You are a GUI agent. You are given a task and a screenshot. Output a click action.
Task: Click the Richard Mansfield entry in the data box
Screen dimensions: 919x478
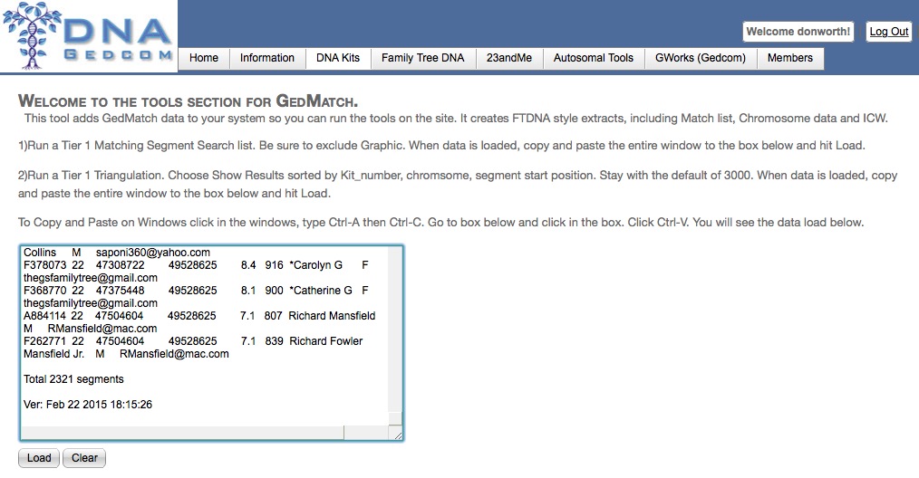pos(332,316)
